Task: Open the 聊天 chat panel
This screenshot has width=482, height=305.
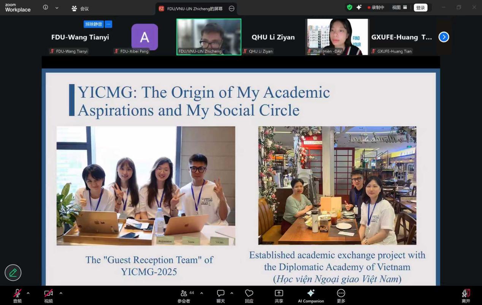Action: tap(220, 293)
